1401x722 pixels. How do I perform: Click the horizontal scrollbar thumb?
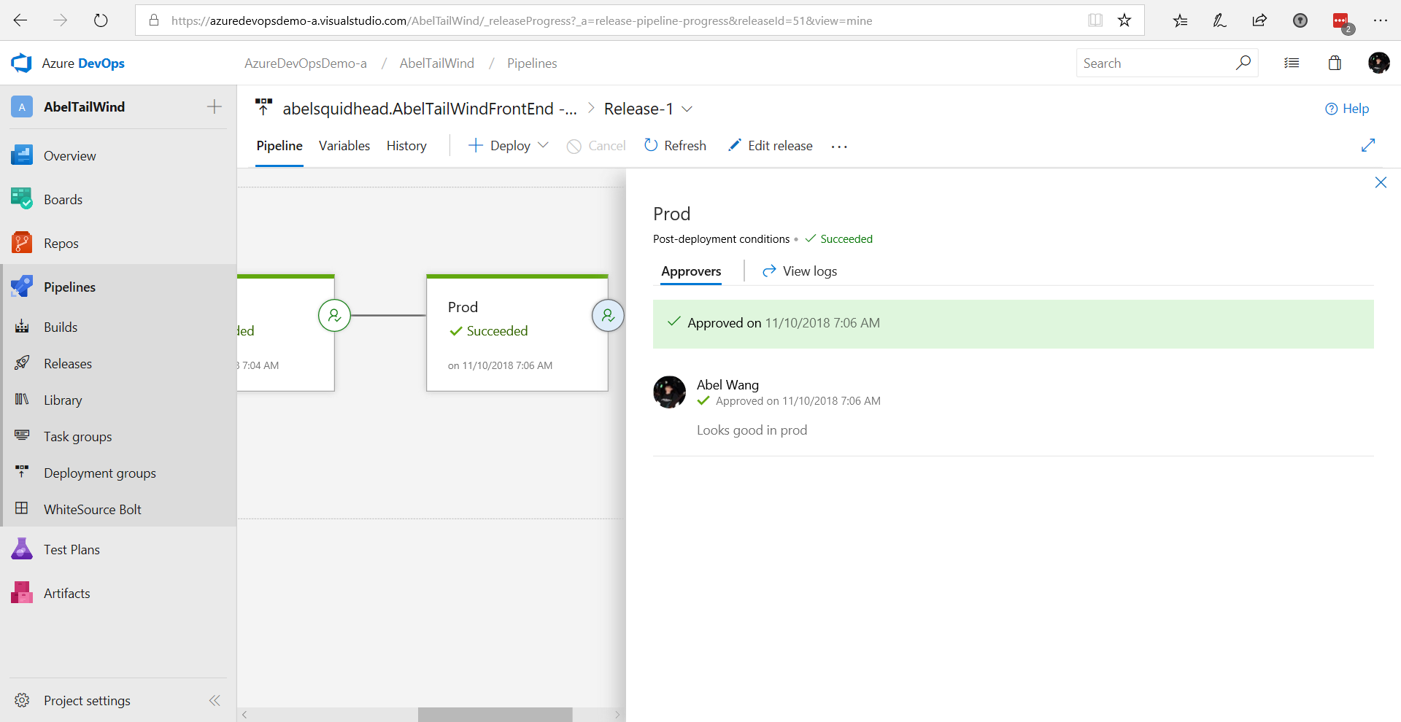[495, 715]
